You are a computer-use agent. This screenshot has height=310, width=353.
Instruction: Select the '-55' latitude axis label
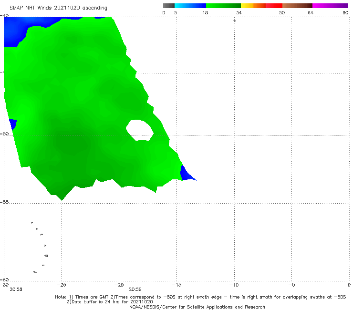pos(4,202)
